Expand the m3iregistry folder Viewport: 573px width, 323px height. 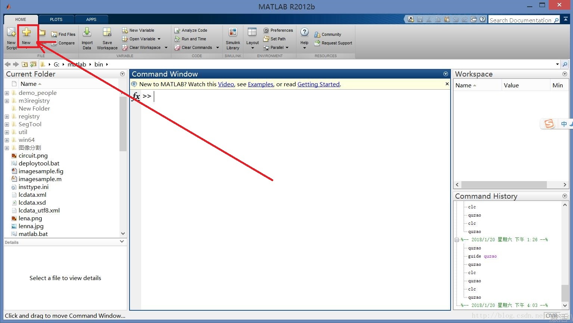[x=7, y=101]
